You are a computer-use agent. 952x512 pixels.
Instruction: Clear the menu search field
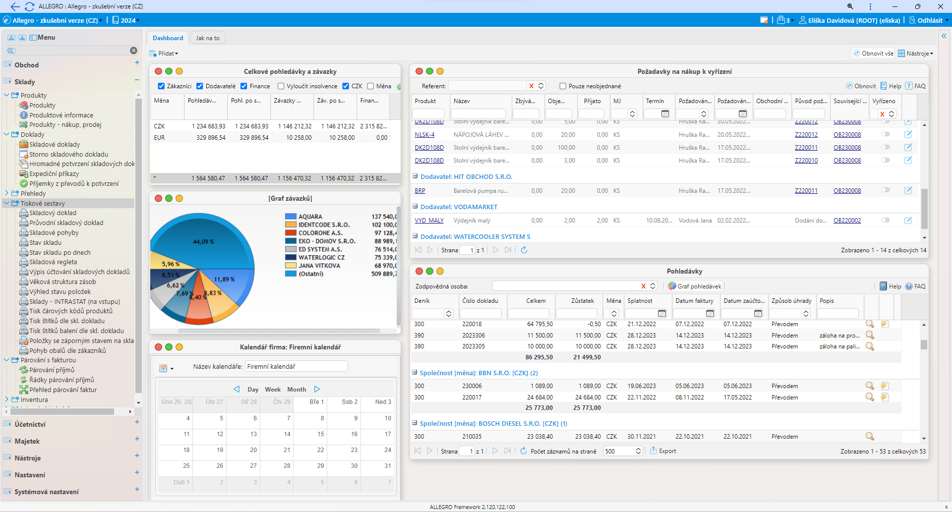click(x=133, y=51)
